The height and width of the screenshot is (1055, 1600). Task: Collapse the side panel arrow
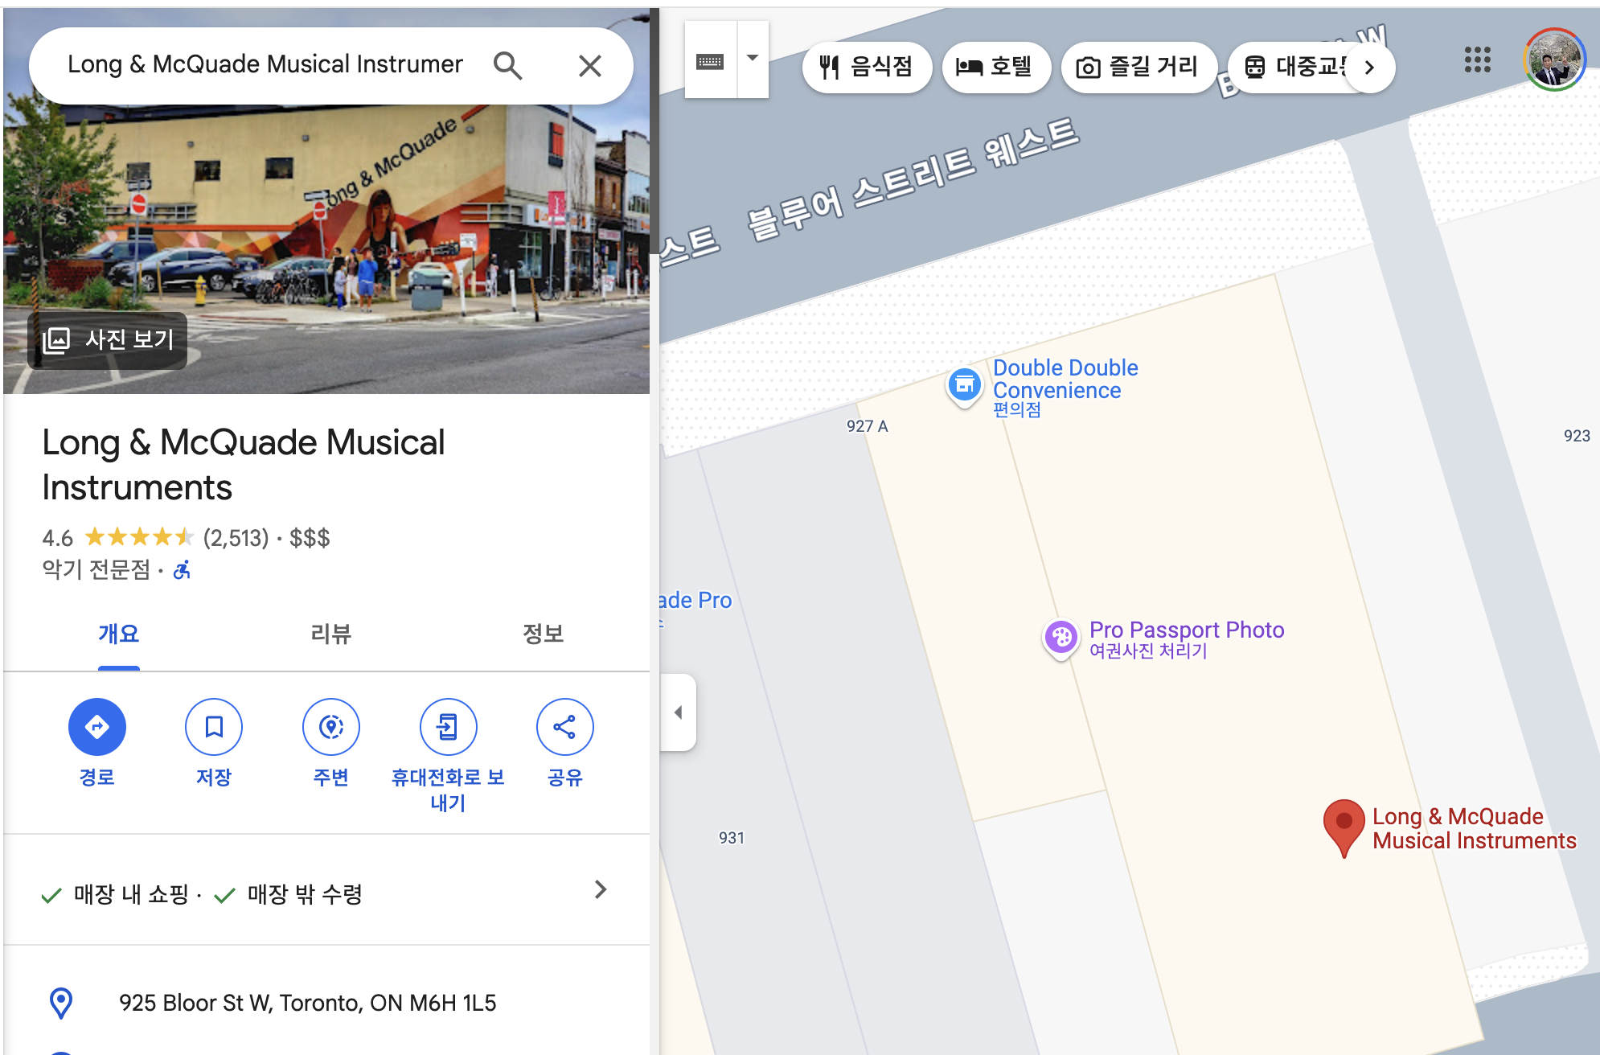[679, 712]
